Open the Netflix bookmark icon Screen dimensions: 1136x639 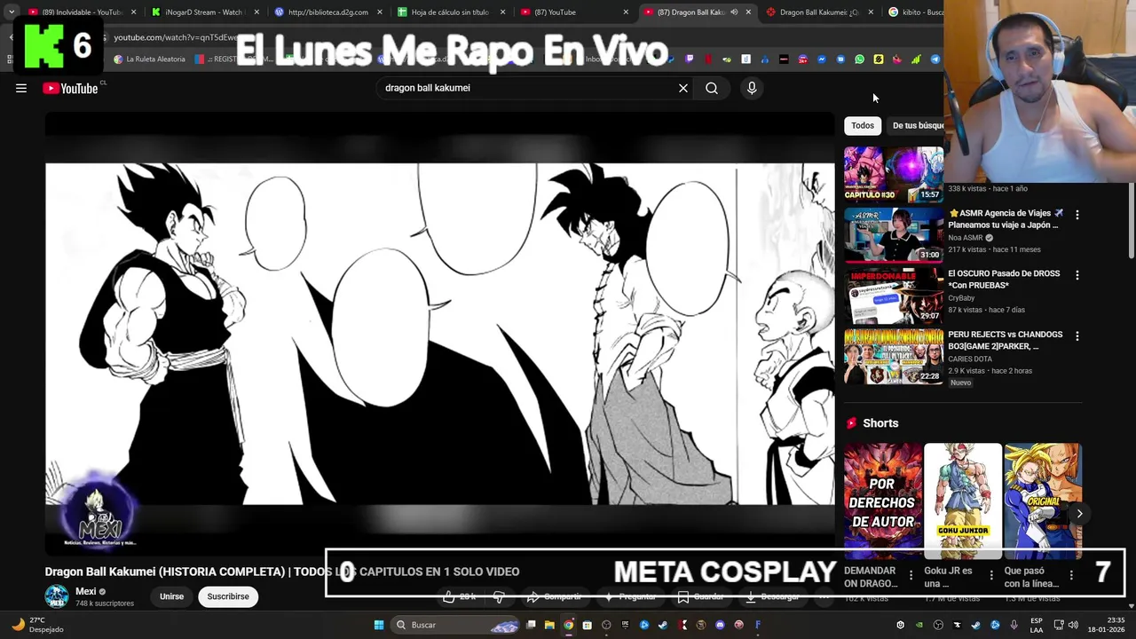pyautogui.click(x=708, y=59)
